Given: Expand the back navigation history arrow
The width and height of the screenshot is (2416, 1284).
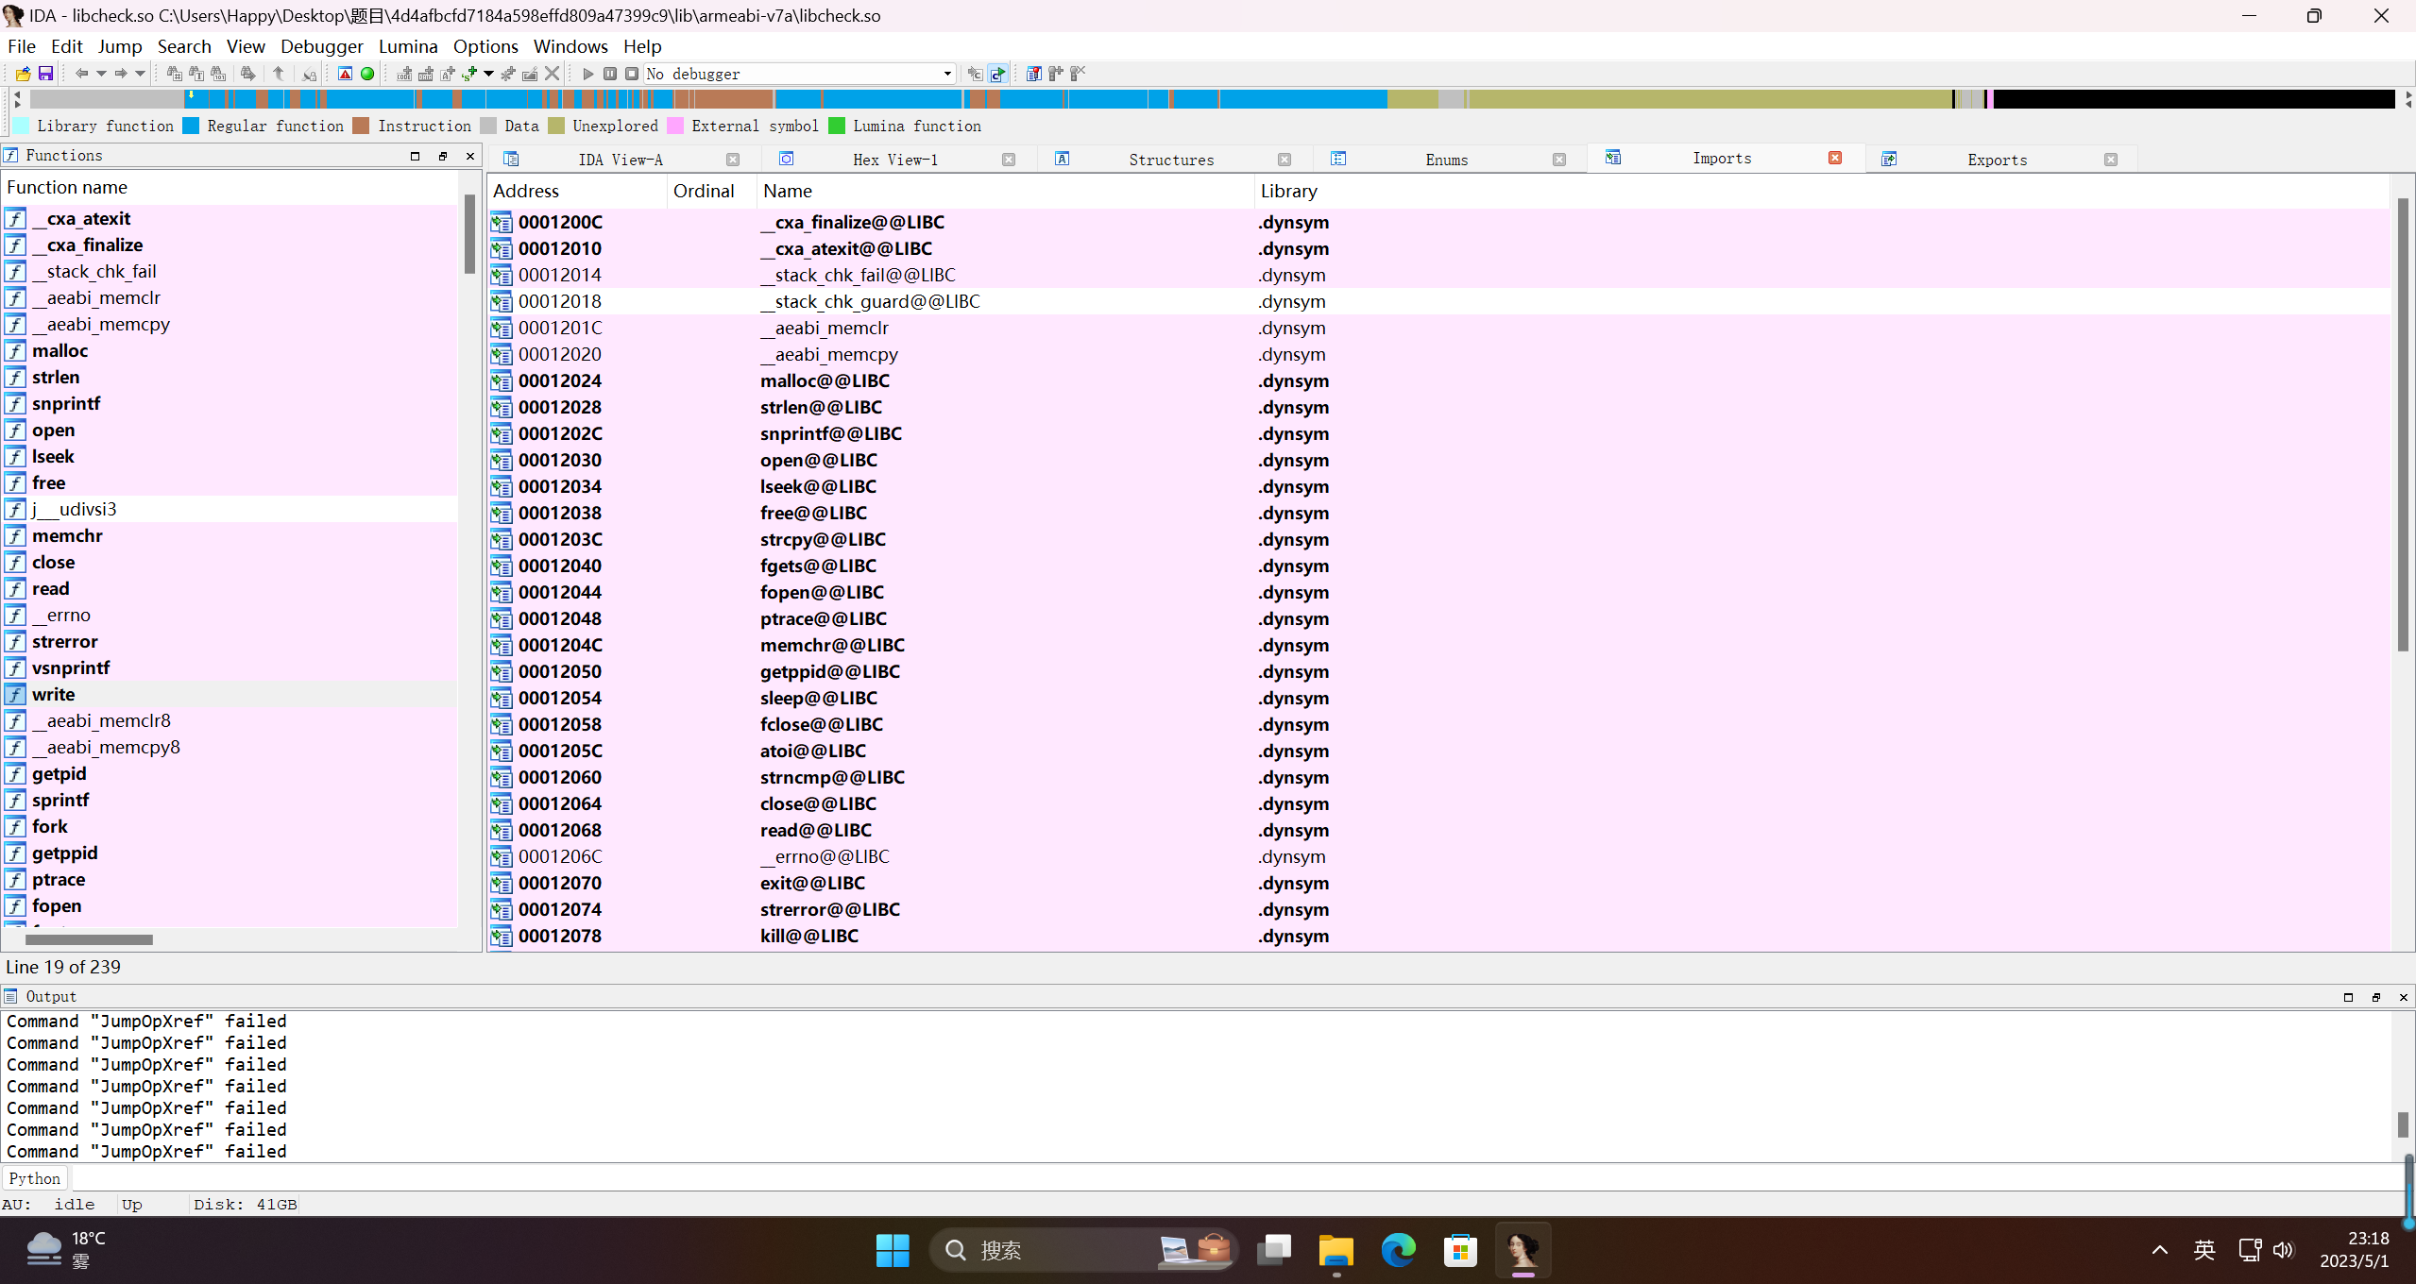Looking at the screenshot, I should click(x=101, y=74).
